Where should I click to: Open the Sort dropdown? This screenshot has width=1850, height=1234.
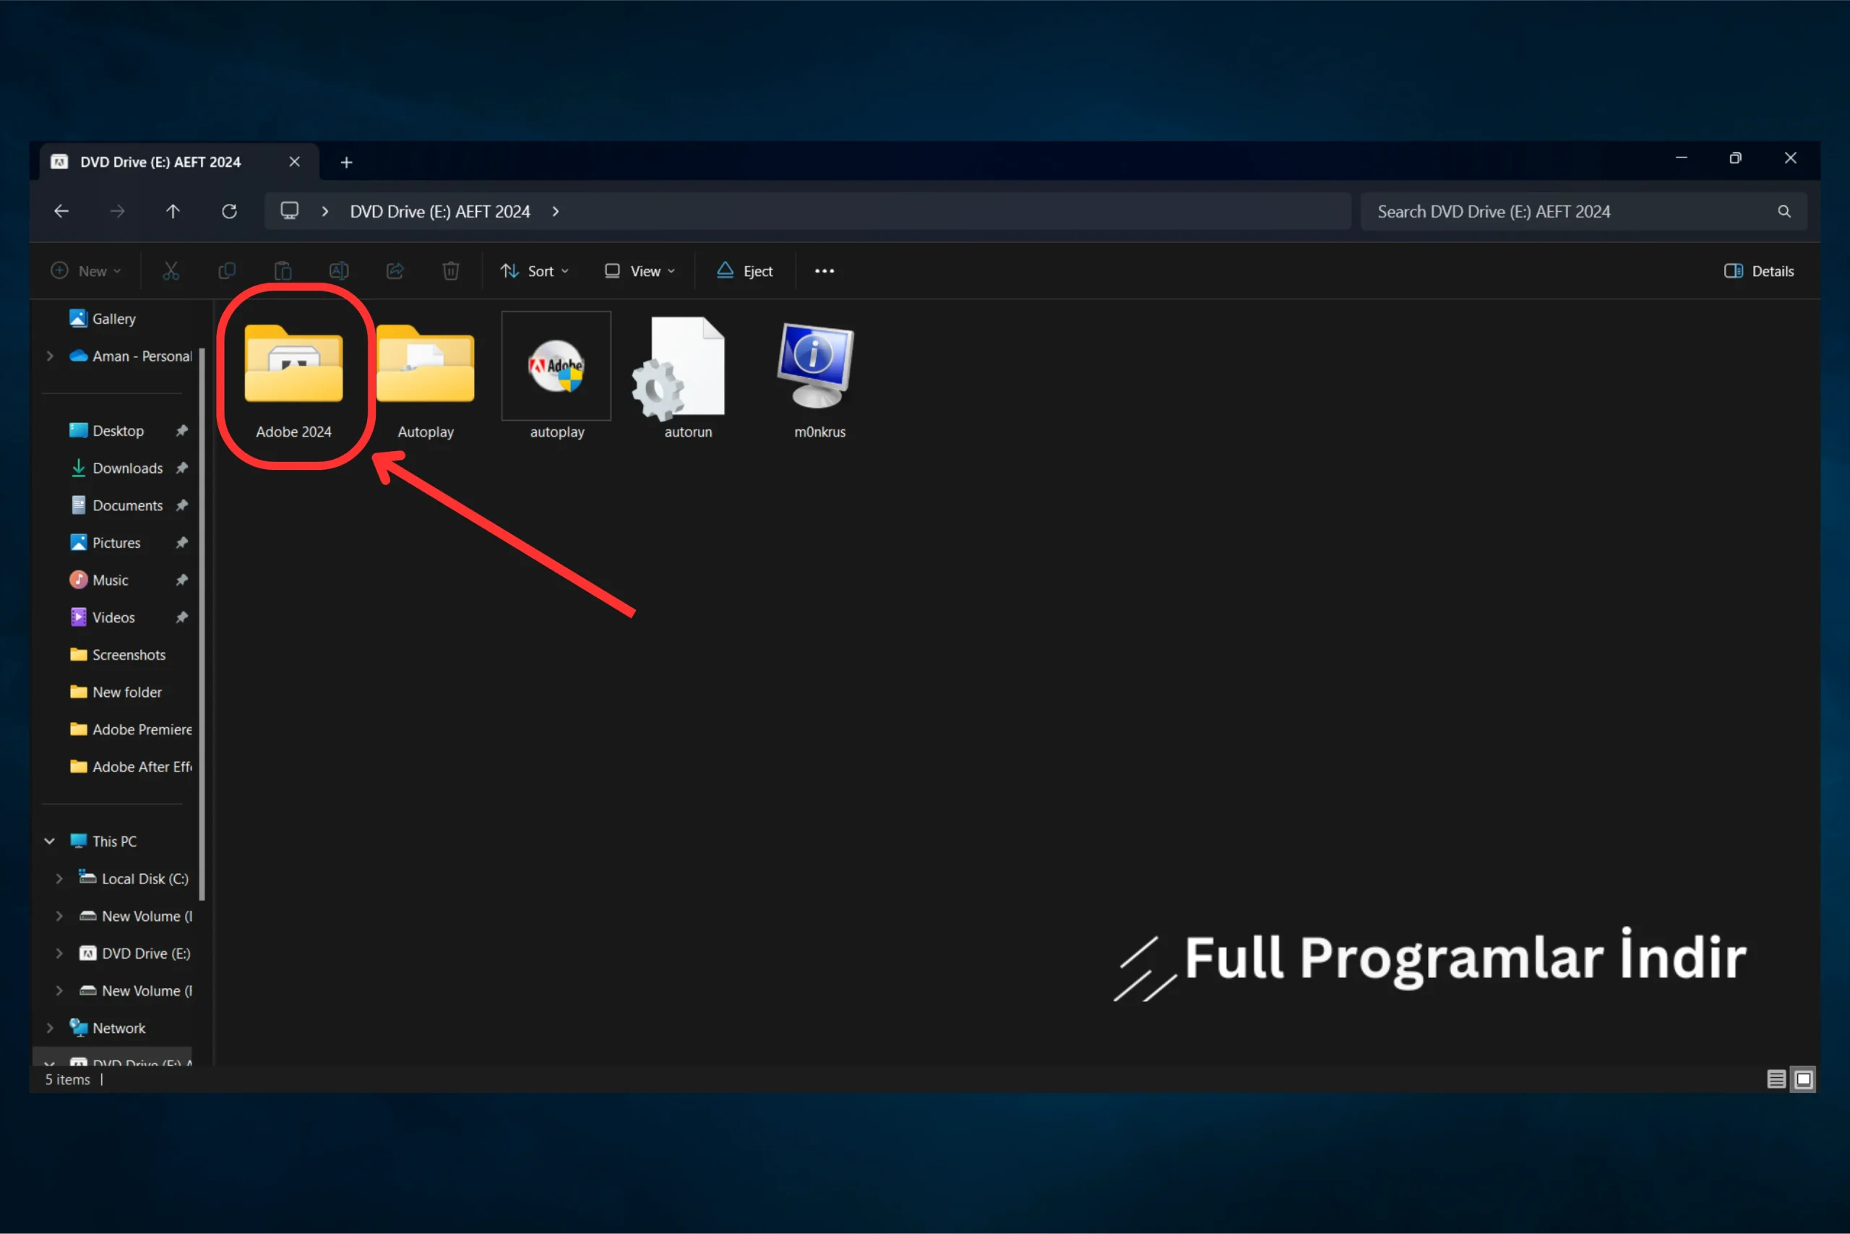click(534, 270)
